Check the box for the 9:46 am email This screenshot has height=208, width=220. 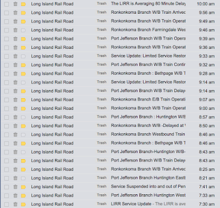7,30
